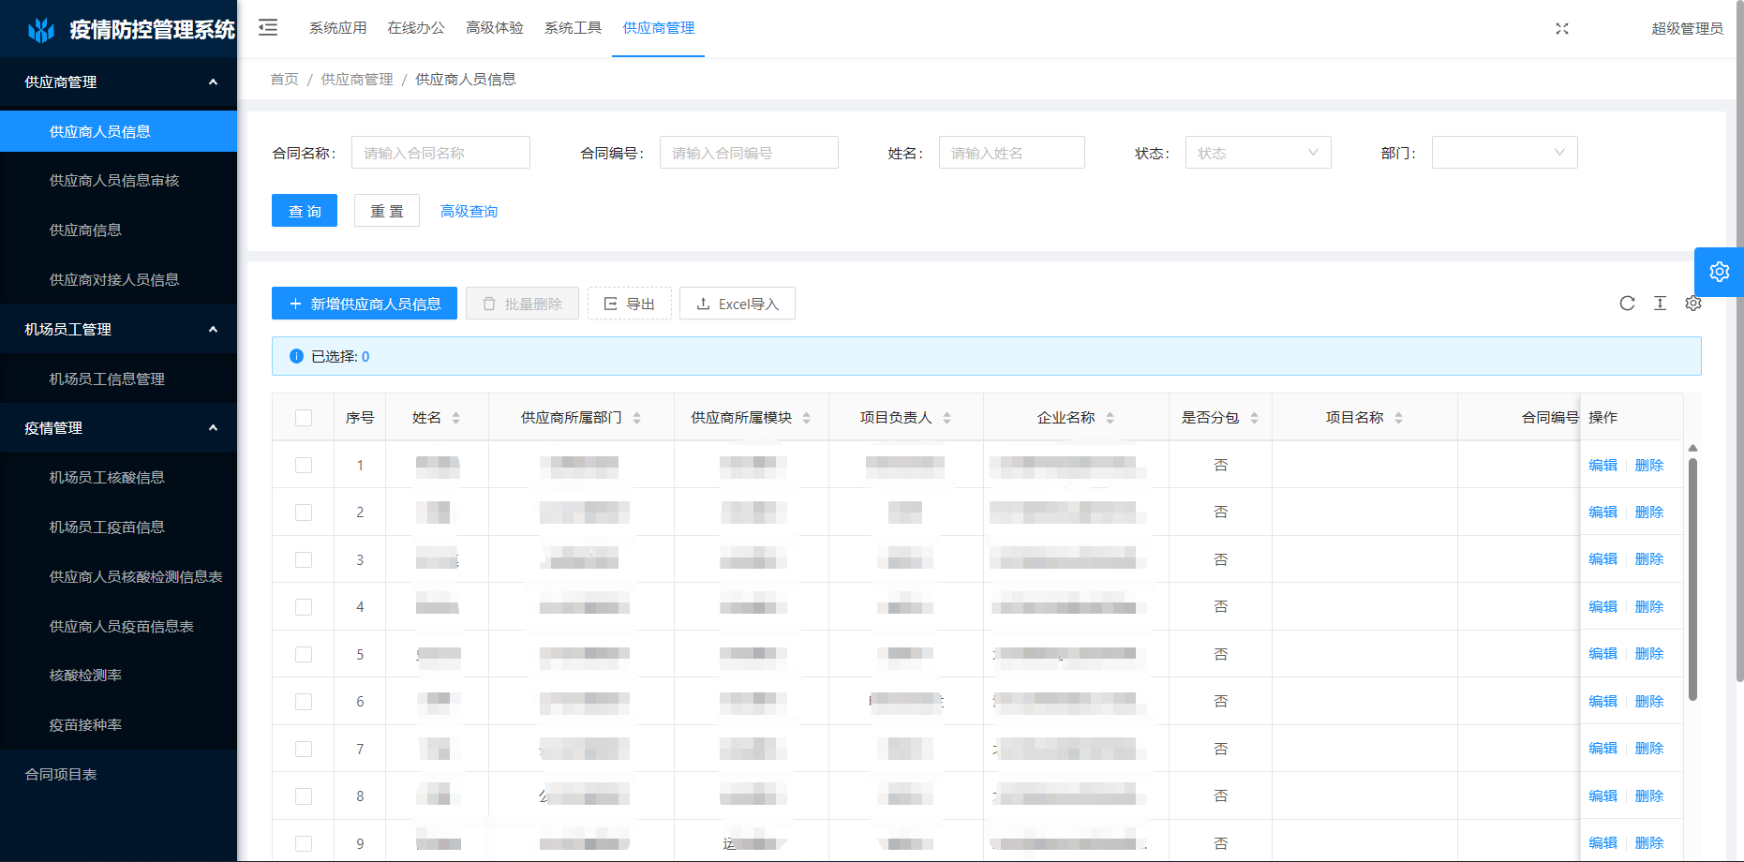Delete row 3 via 删除 link

point(1649,559)
